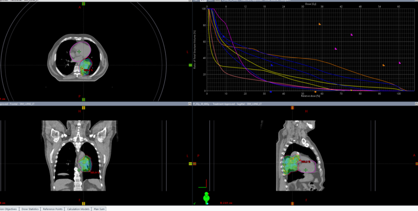Screen dimensions: 418x211
Task: Click the green patient orientation figure icon
Action: point(206,198)
